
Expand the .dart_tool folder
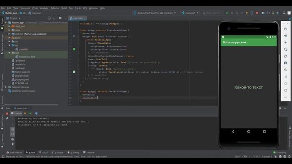point(9,26)
